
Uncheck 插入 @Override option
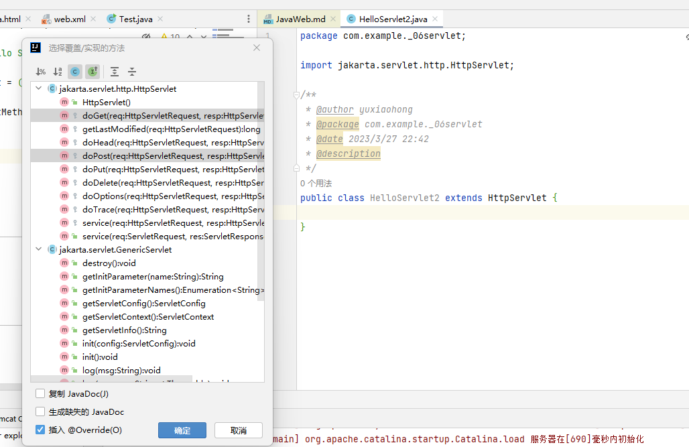(40, 430)
